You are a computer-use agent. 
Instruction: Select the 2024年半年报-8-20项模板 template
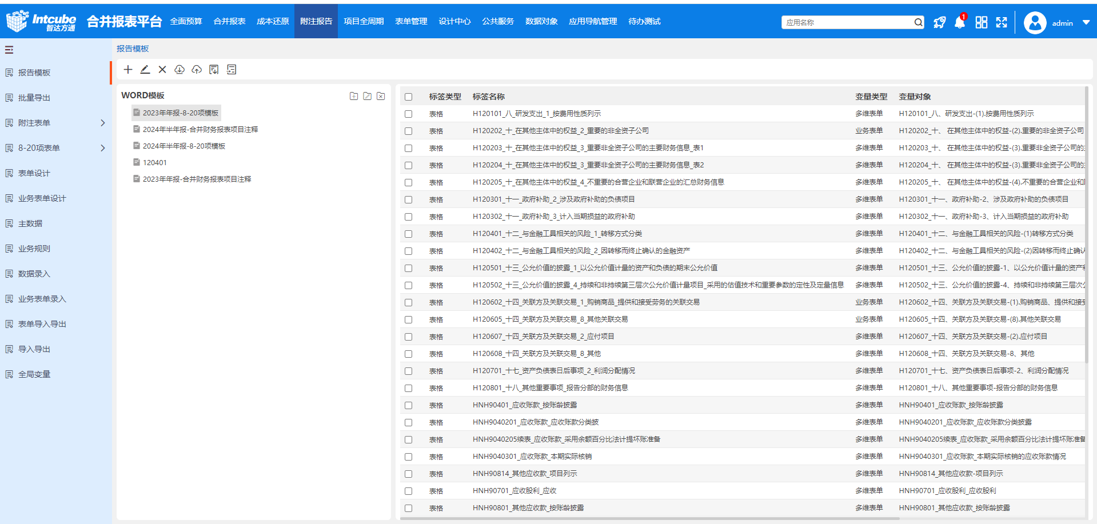coord(184,146)
